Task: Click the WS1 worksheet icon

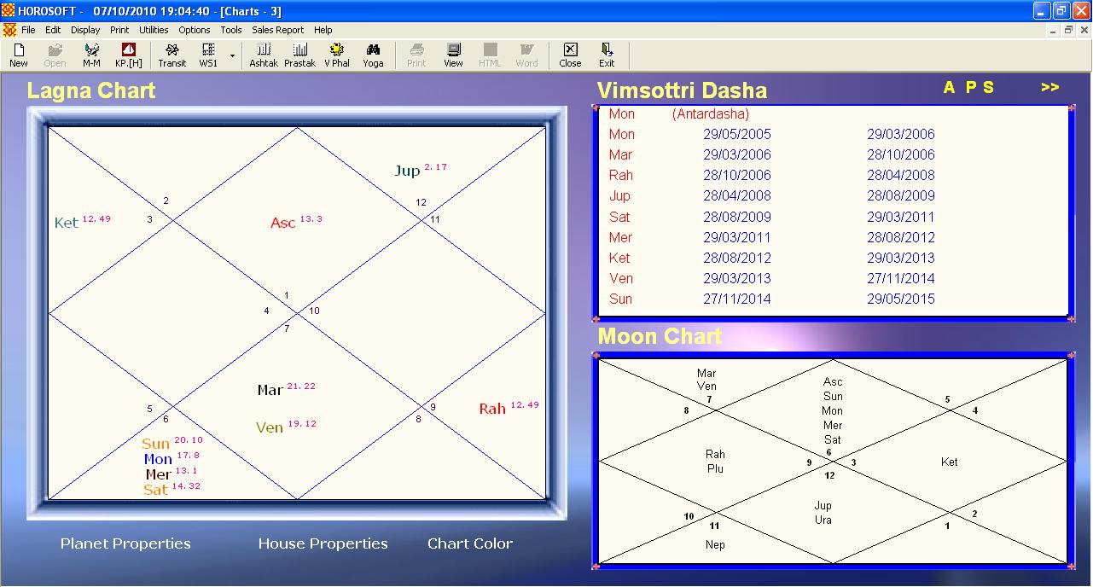Action: coord(208,55)
